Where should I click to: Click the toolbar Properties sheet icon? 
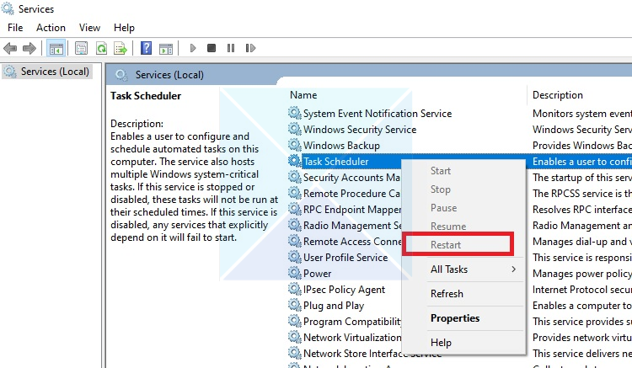[82, 48]
